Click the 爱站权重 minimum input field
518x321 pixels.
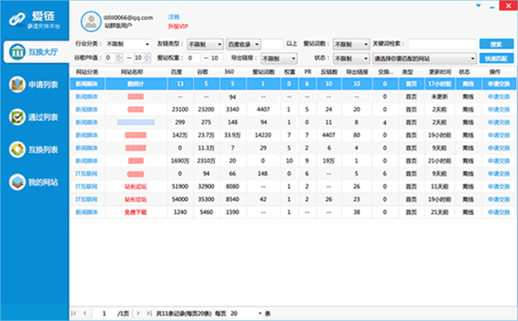point(193,58)
